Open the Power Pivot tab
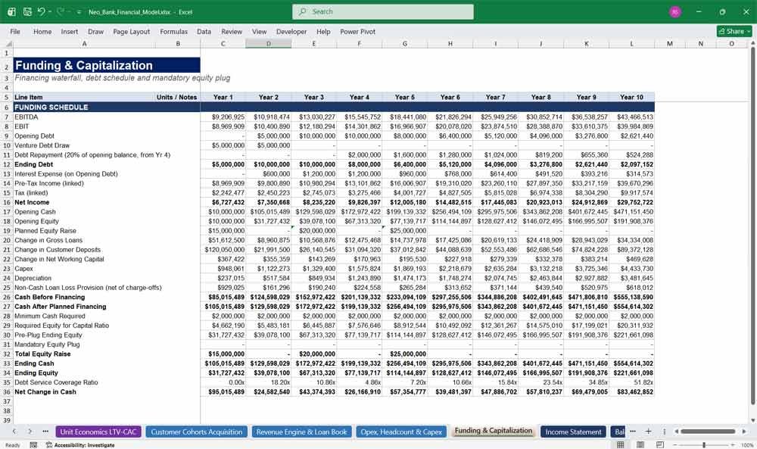 tap(357, 31)
